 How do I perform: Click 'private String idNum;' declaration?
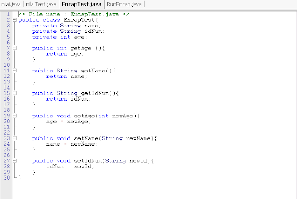tap(68, 31)
